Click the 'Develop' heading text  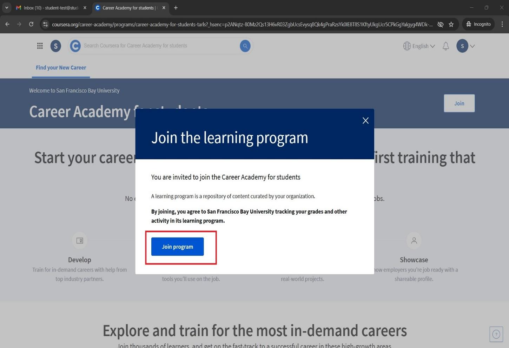coord(80,260)
